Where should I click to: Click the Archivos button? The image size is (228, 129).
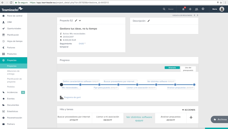point(220,119)
